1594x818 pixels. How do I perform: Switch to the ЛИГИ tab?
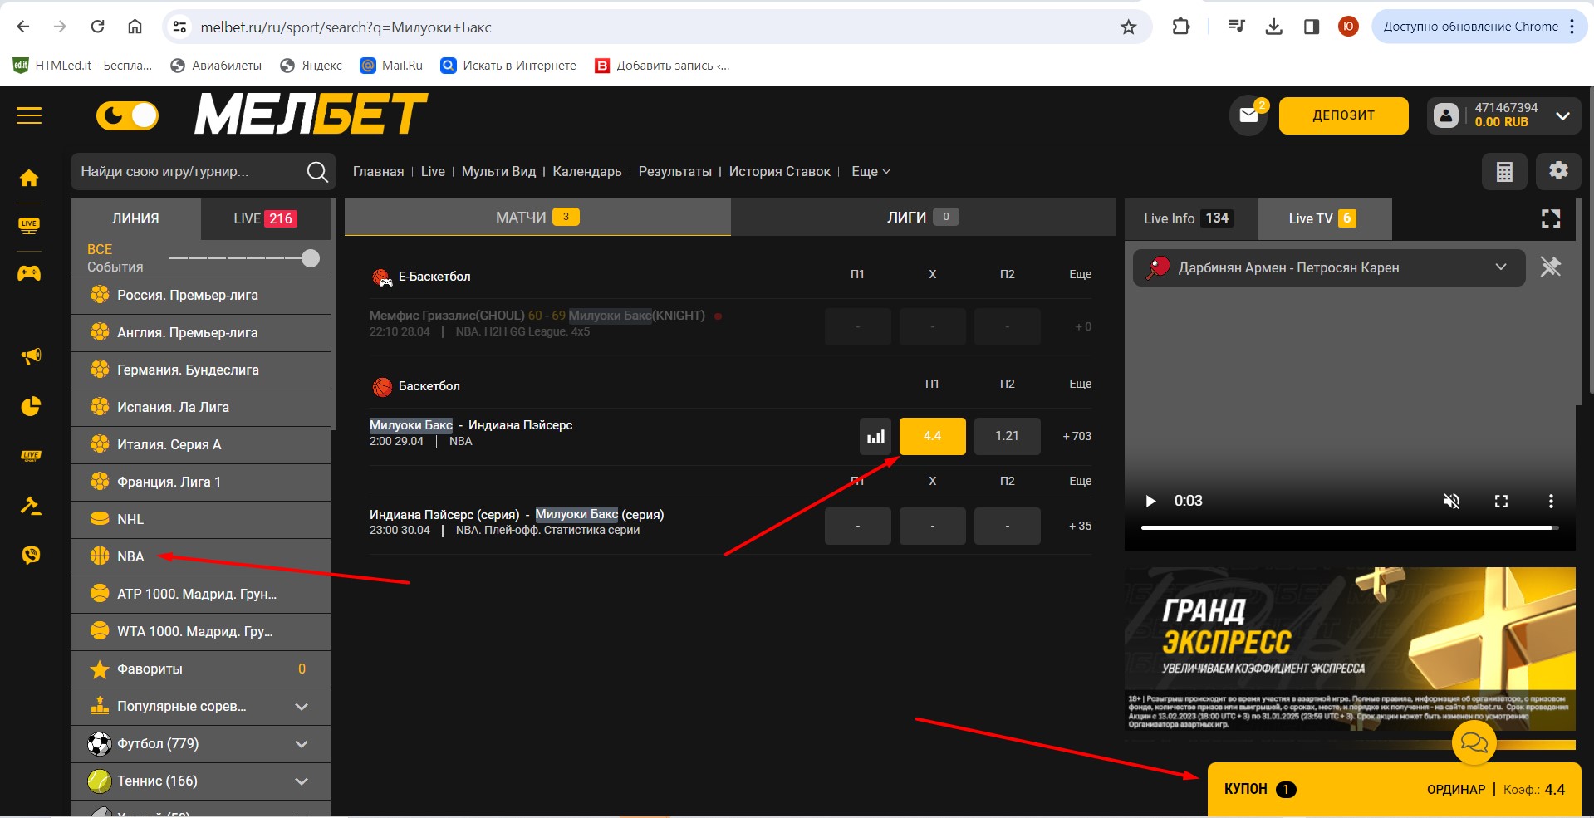(x=922, y=218)
